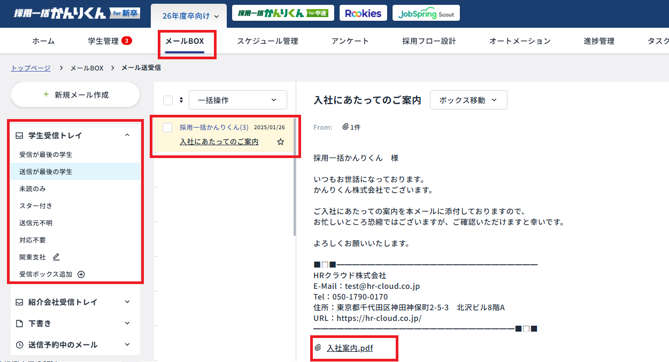Open the 26年度卒向け selector

(188, 16)
